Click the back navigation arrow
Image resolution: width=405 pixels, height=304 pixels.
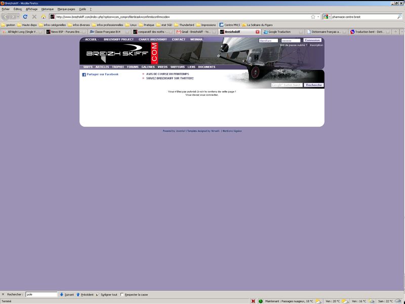6,17
